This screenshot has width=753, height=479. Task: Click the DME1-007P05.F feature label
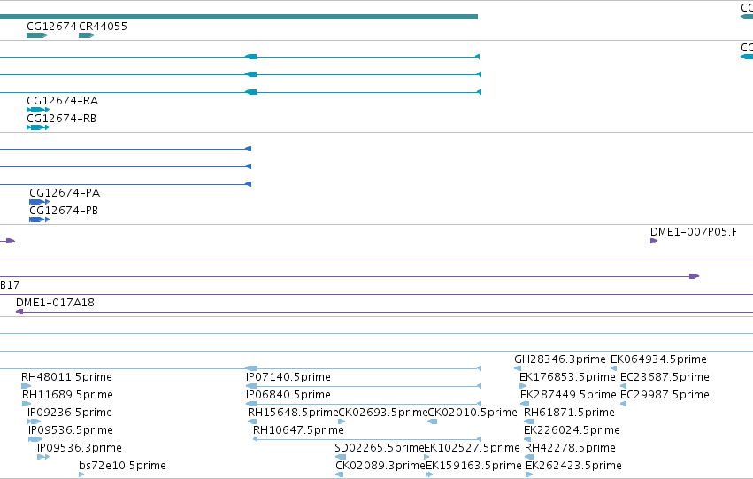click(694, 232)
